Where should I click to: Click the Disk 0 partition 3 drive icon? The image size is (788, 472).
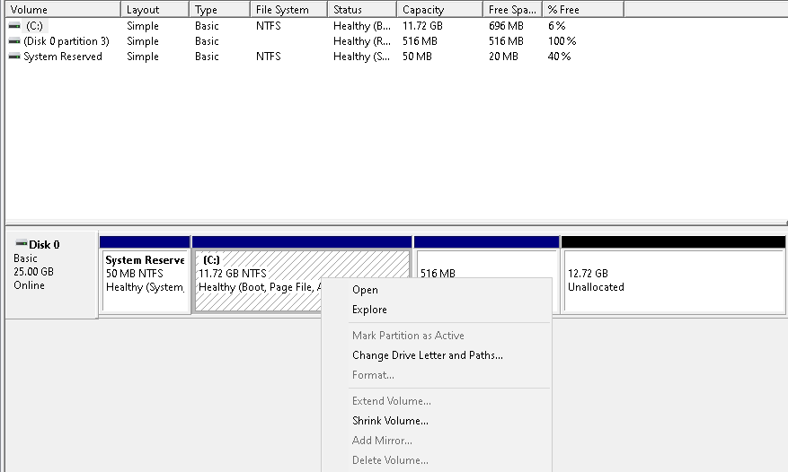click(x=14, y=41)
